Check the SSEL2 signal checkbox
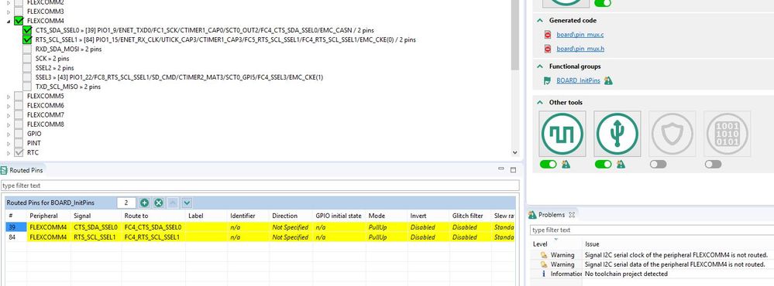Screen dimensions: 774x286 tap(27, 68)
